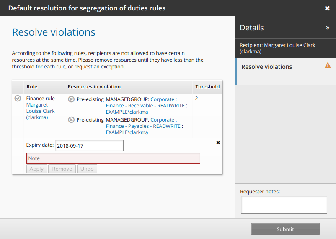Remove first pre-existing Receivable resource icon

(71, 99)
